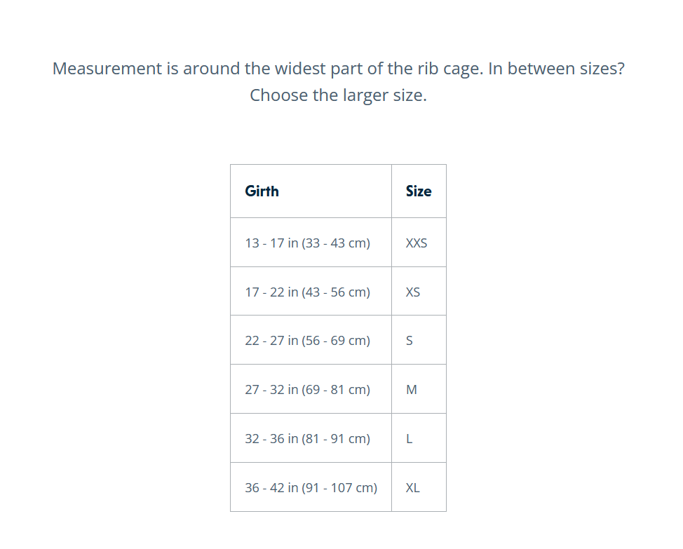Click the 'Choose the larger size' text
This screenshot has width=683, height=549.
[x=339, y=95]
